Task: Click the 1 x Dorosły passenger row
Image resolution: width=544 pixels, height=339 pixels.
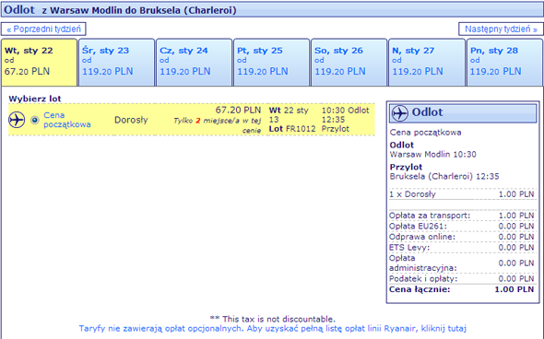Action: pyautogui.click(x=461, y=194)
